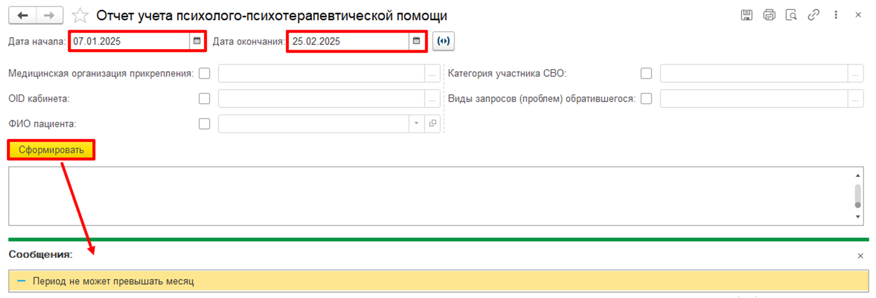The width and height of the screenshot is (876, 298).
Task: Open calendar for Дата окончания
Action: (x=417, y=41)
